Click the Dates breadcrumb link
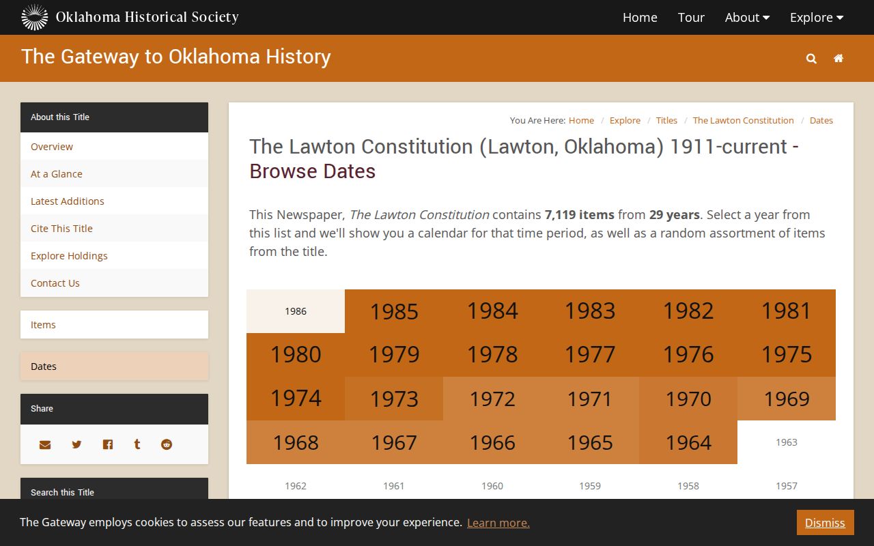 [821, 120]
